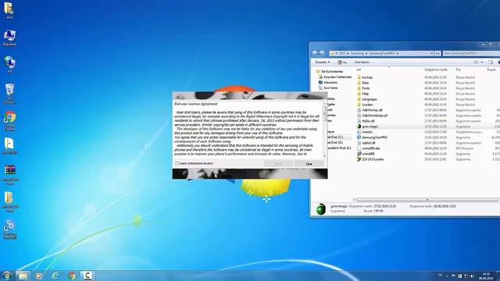Select the Ağ network desktop icon
The height and width of the screenshot is (281, 500).
click(9, 64)
